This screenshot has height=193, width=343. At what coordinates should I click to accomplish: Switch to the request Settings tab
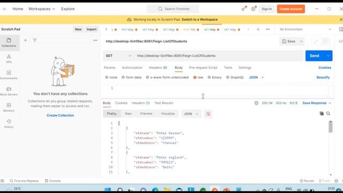(245, 68)
